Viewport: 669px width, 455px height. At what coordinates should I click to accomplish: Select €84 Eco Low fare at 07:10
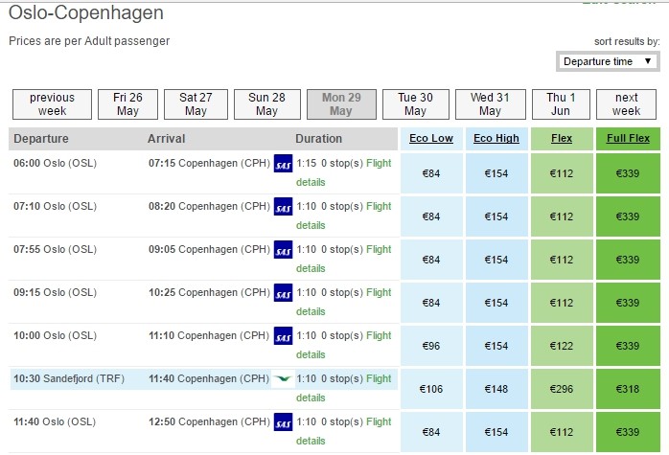point(431,216)
